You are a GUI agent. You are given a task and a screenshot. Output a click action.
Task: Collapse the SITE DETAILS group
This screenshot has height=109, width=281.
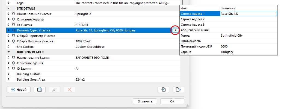[8, 8]
